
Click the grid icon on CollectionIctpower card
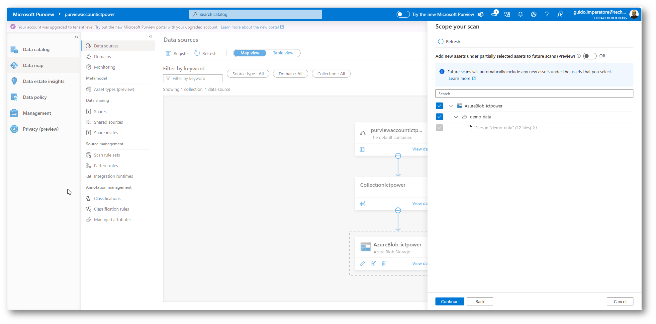(x=362, y=204)
